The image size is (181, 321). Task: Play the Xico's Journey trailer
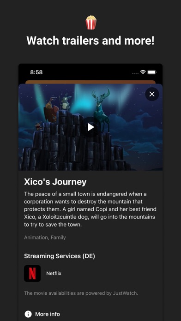coord(90,127)
